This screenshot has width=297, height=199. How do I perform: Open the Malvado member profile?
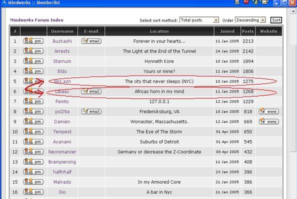[x=62, y=182]
